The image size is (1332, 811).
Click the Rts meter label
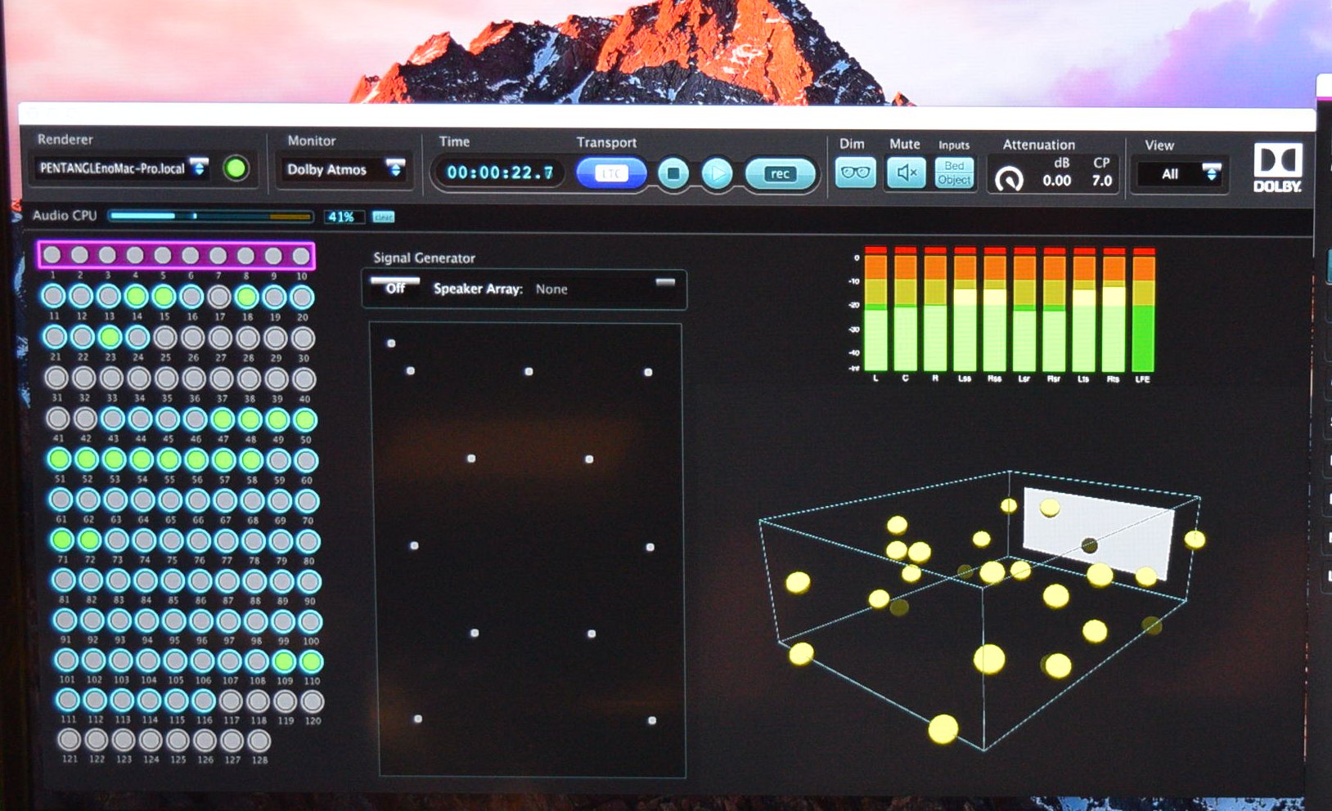tap(1113, 379)
